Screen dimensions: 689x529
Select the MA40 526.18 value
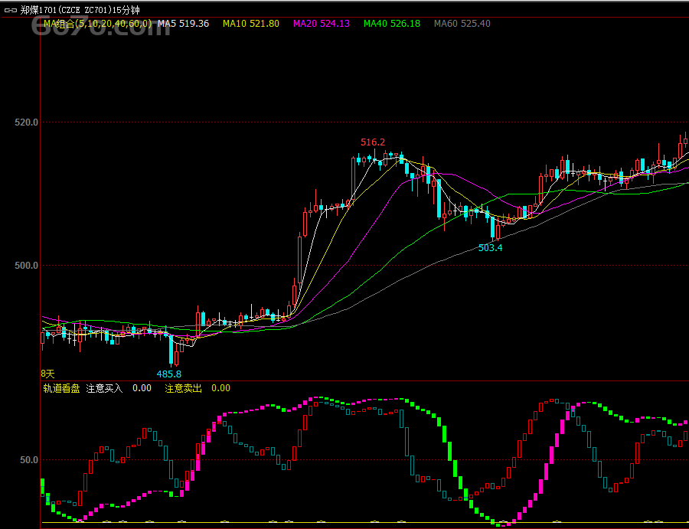392,24
